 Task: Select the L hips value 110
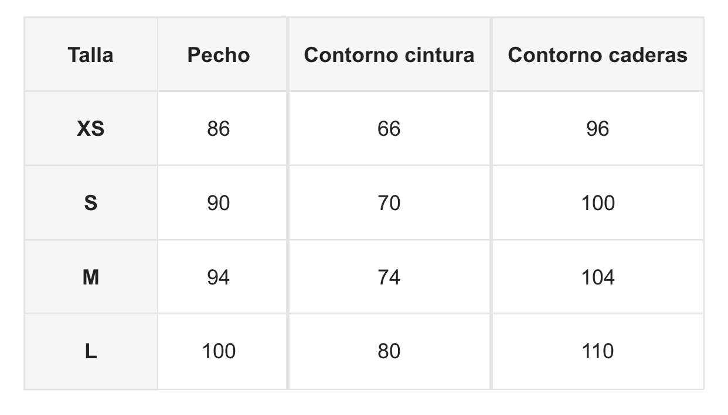pos(597,351)
